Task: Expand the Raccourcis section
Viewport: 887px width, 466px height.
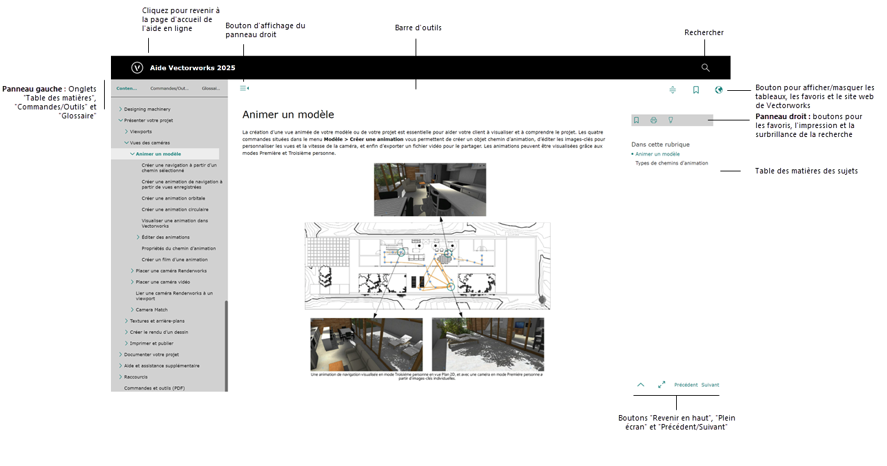Action: tap(120, 377)
